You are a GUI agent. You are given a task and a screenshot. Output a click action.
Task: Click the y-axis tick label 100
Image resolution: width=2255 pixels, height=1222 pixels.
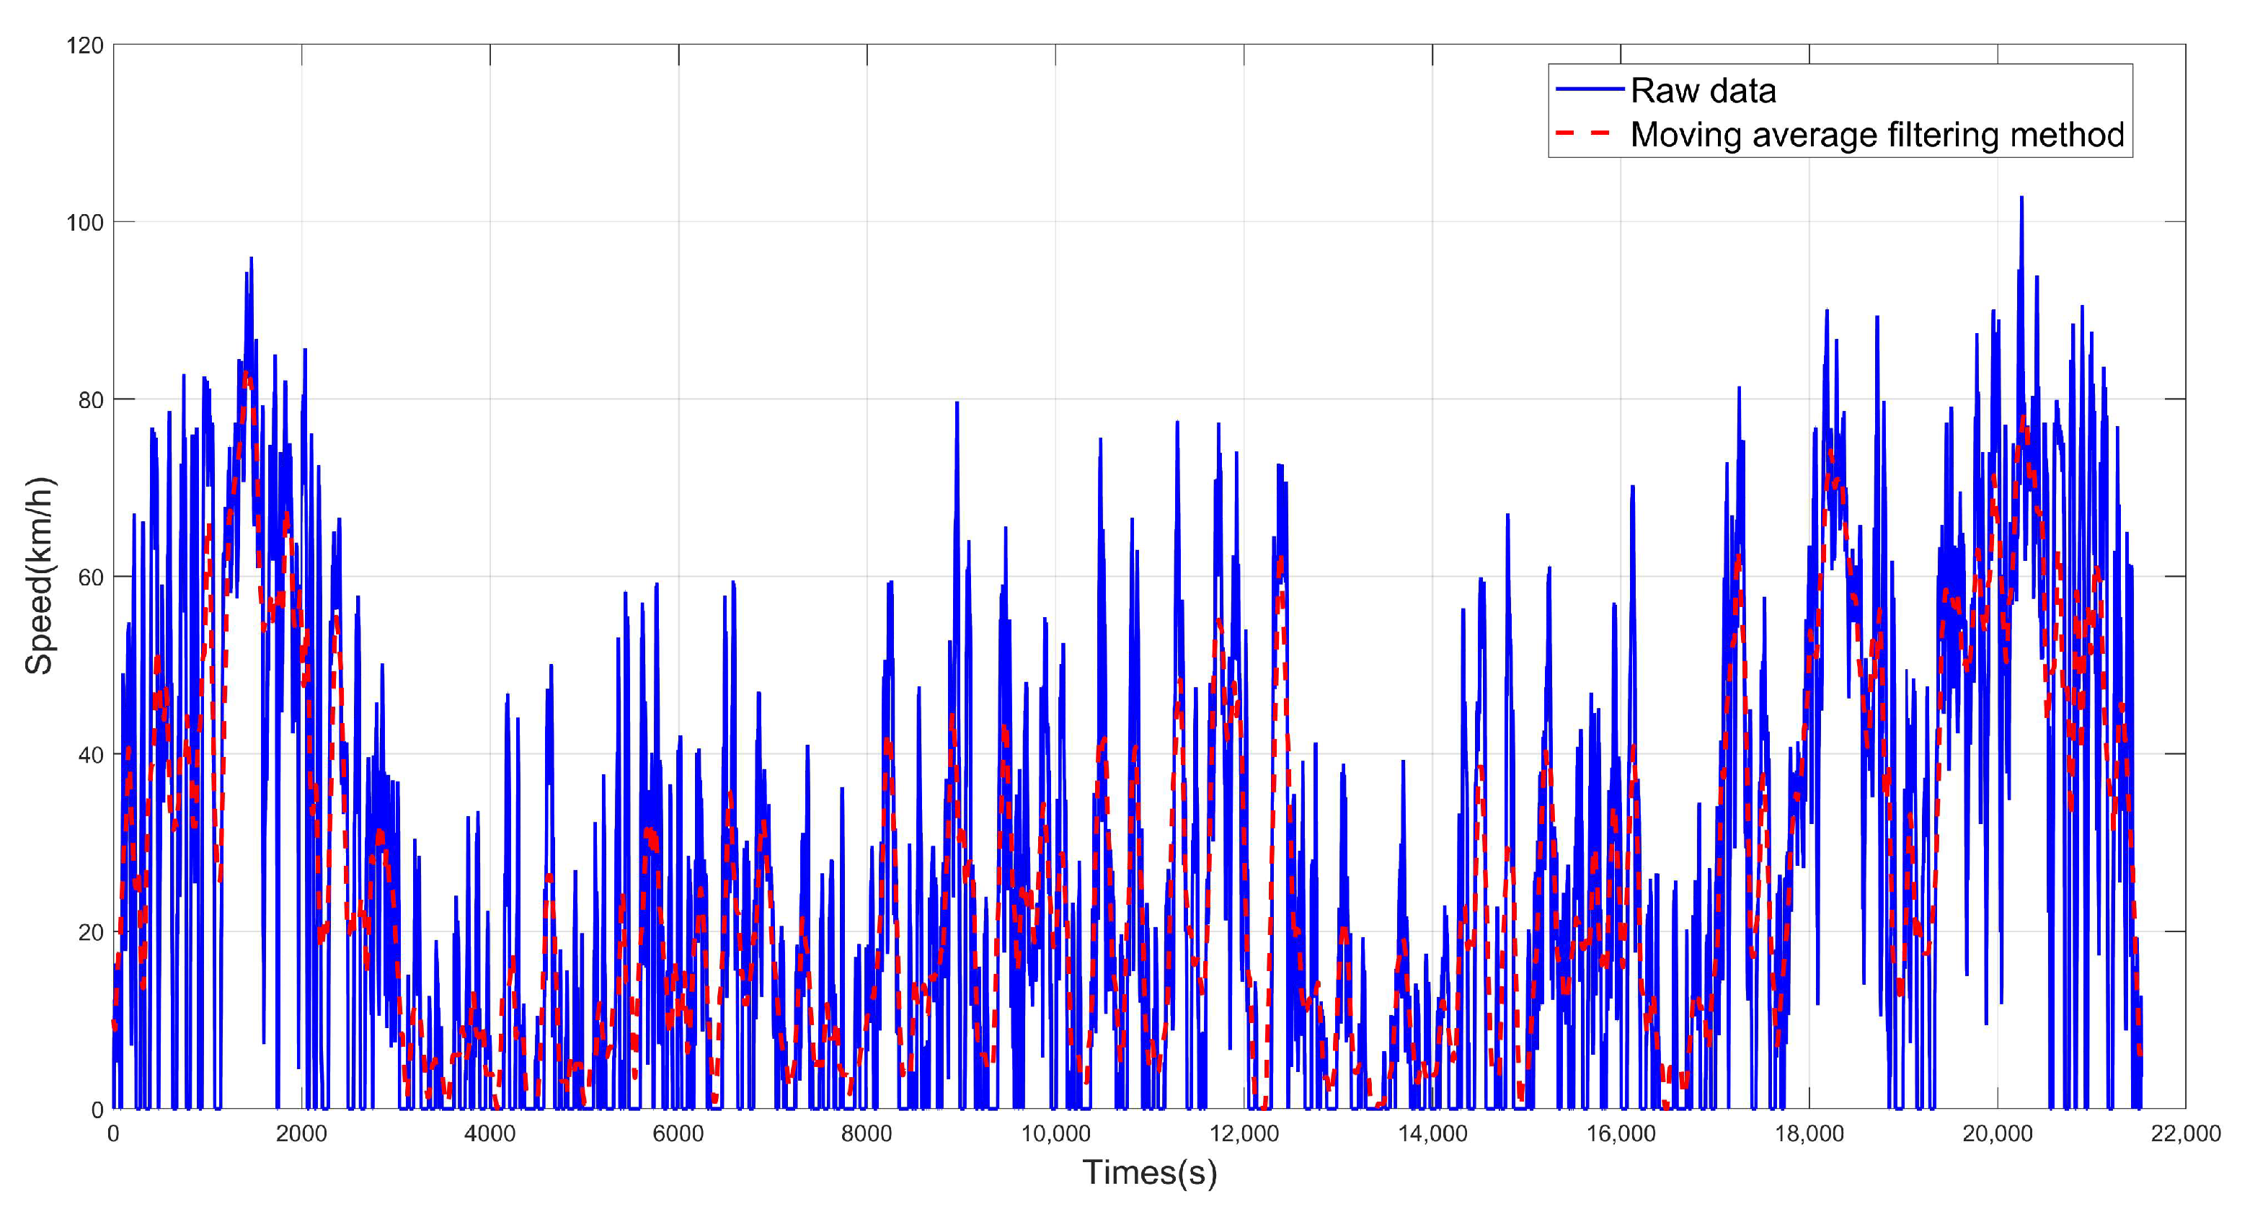pos(85,223)
